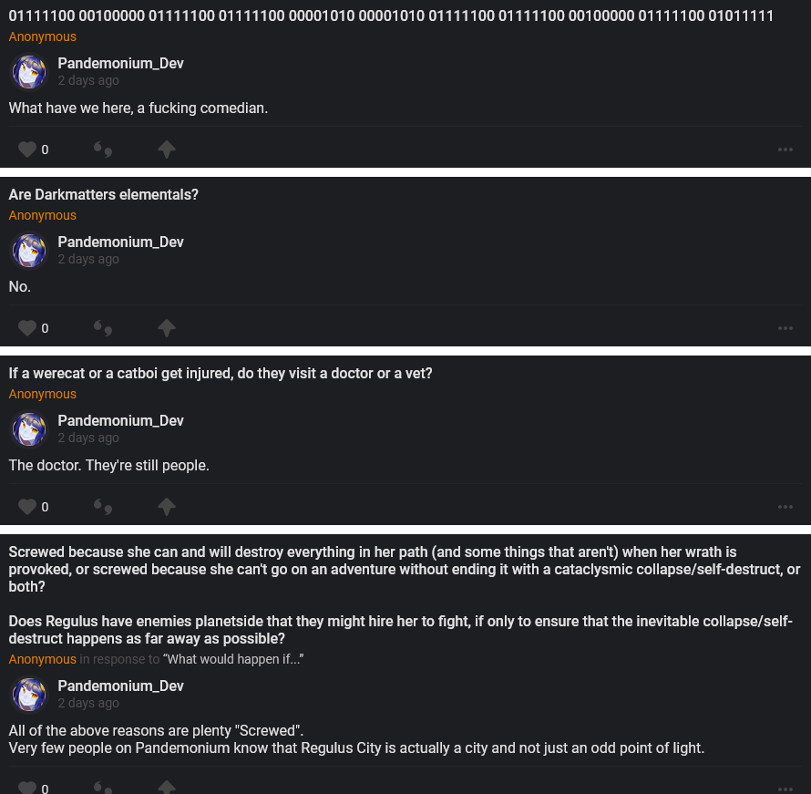
Task: Open more options on comedian answer
Action: click(785, 150)
